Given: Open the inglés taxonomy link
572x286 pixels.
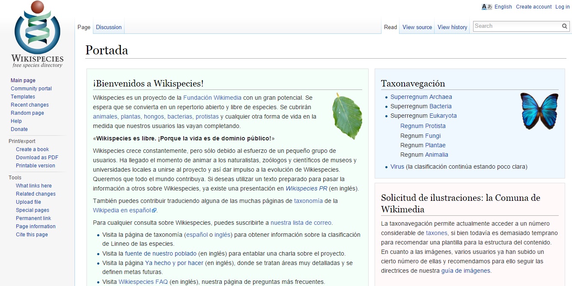Looking at the screenshot, I should point(223,235).
